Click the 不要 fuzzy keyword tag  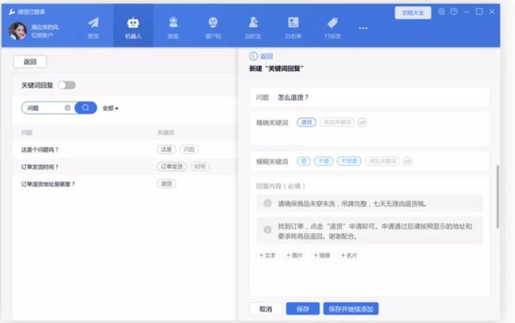(x=324, y=161)
